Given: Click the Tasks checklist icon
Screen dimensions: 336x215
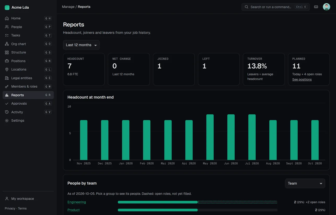Looking at the screenshot, I should [x=7, y=35].
